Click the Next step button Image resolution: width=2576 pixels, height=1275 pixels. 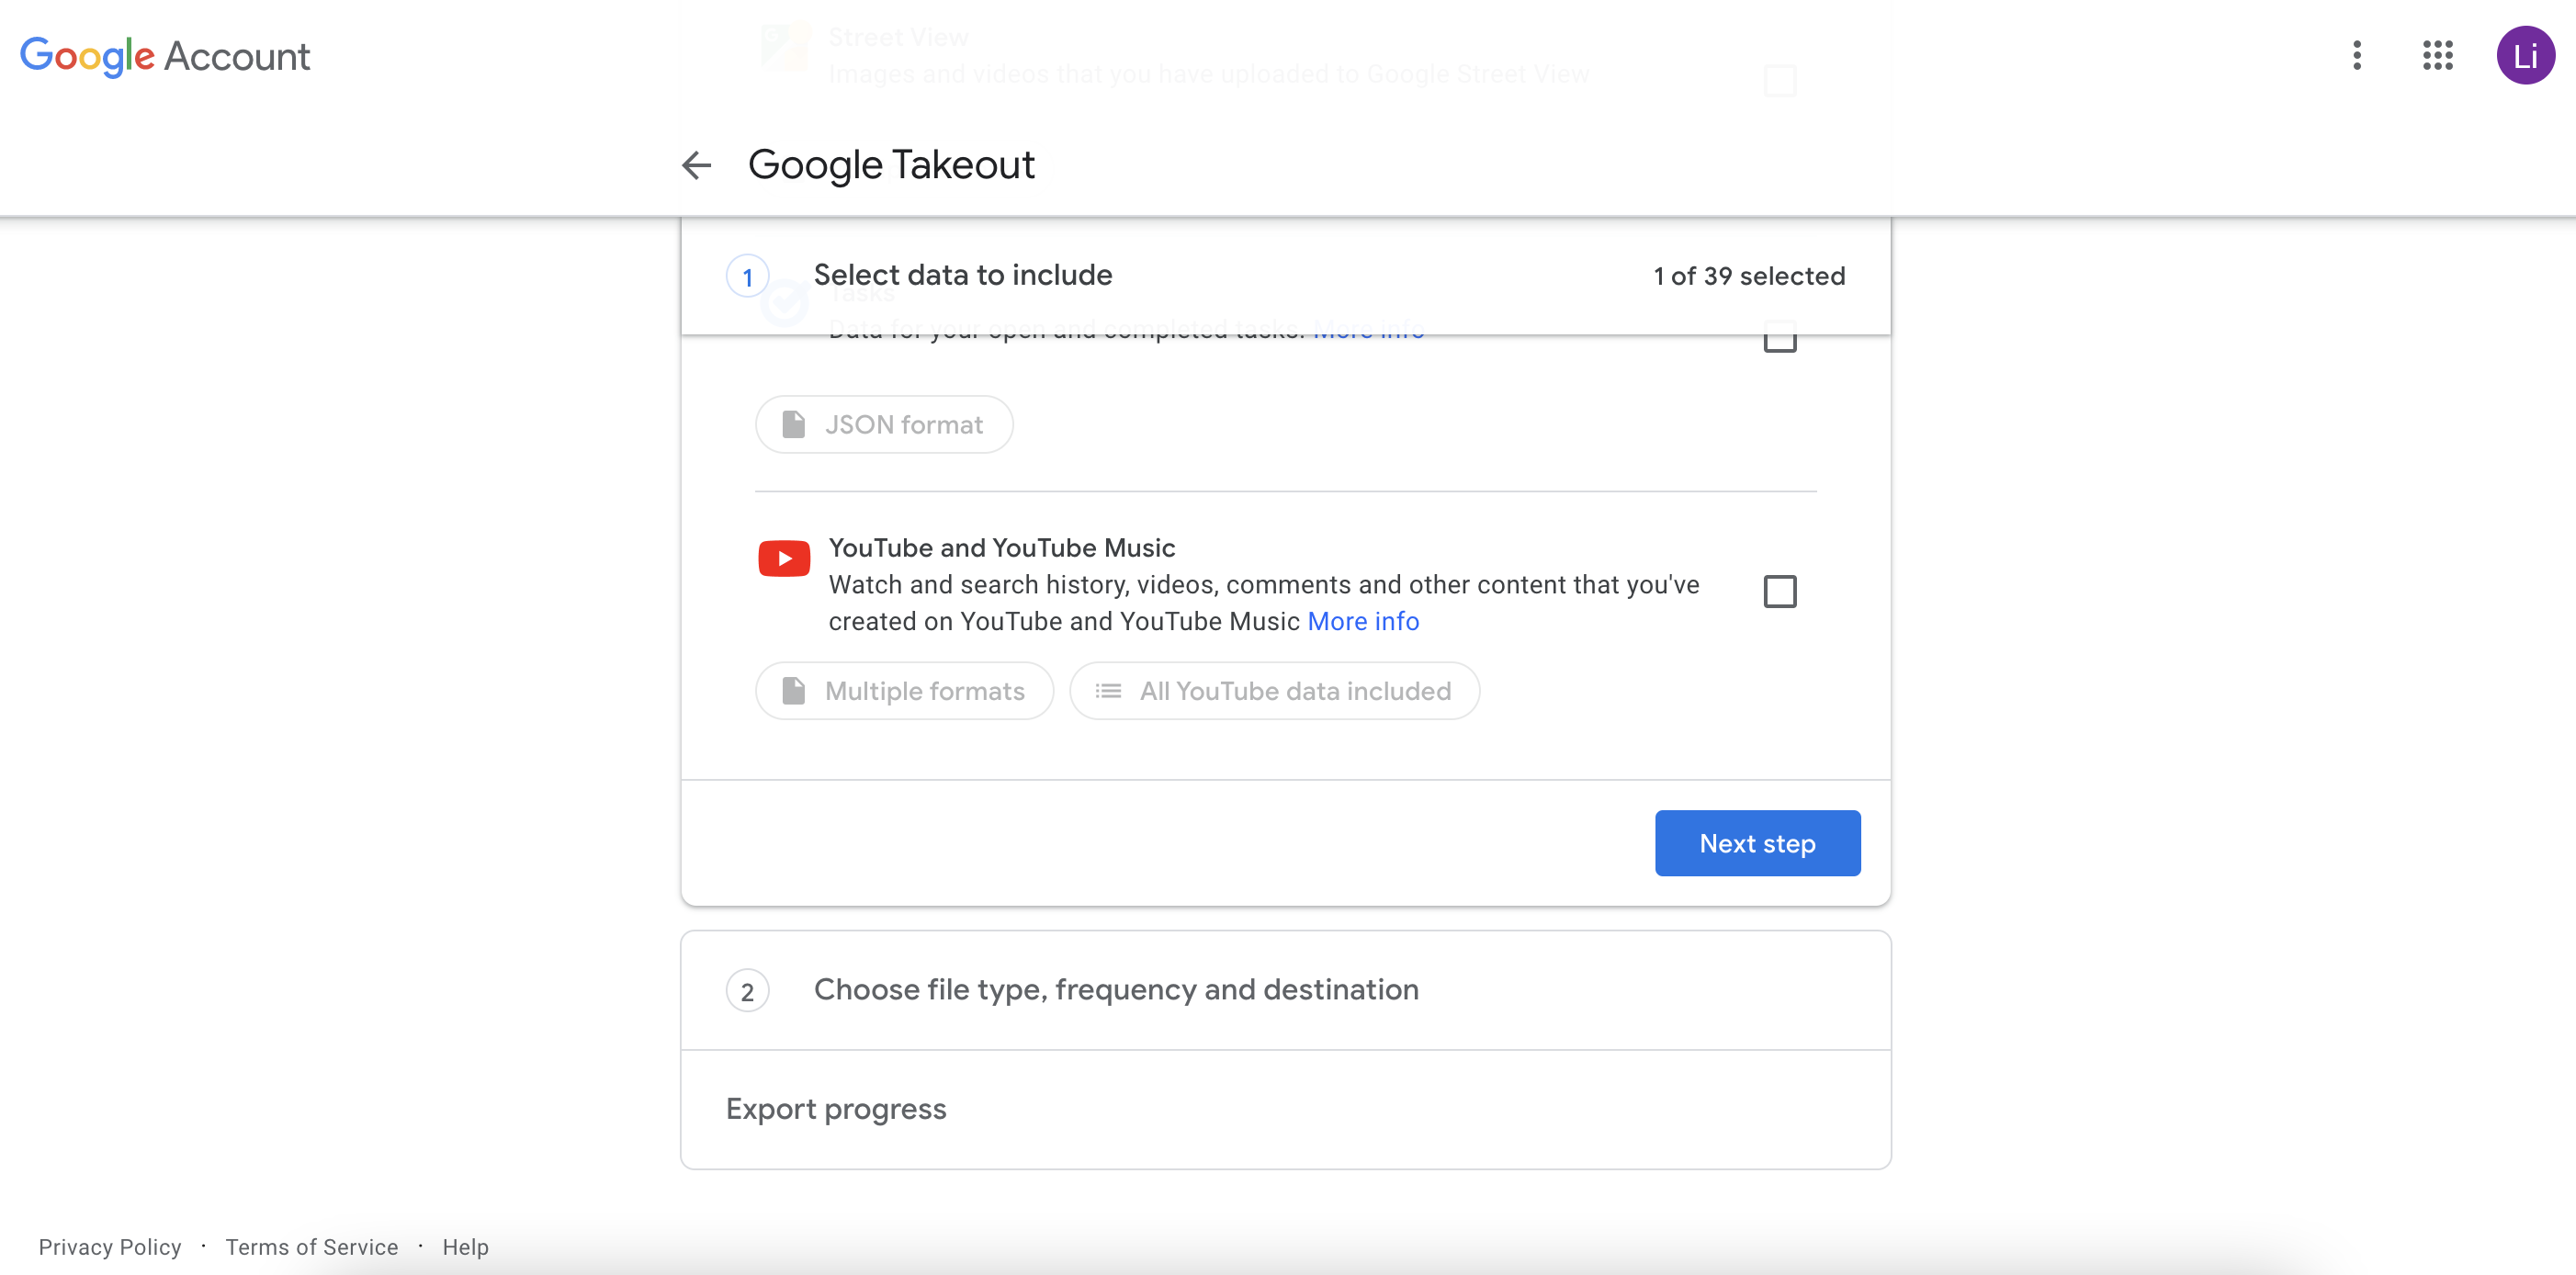click(x=1757, y=843)
